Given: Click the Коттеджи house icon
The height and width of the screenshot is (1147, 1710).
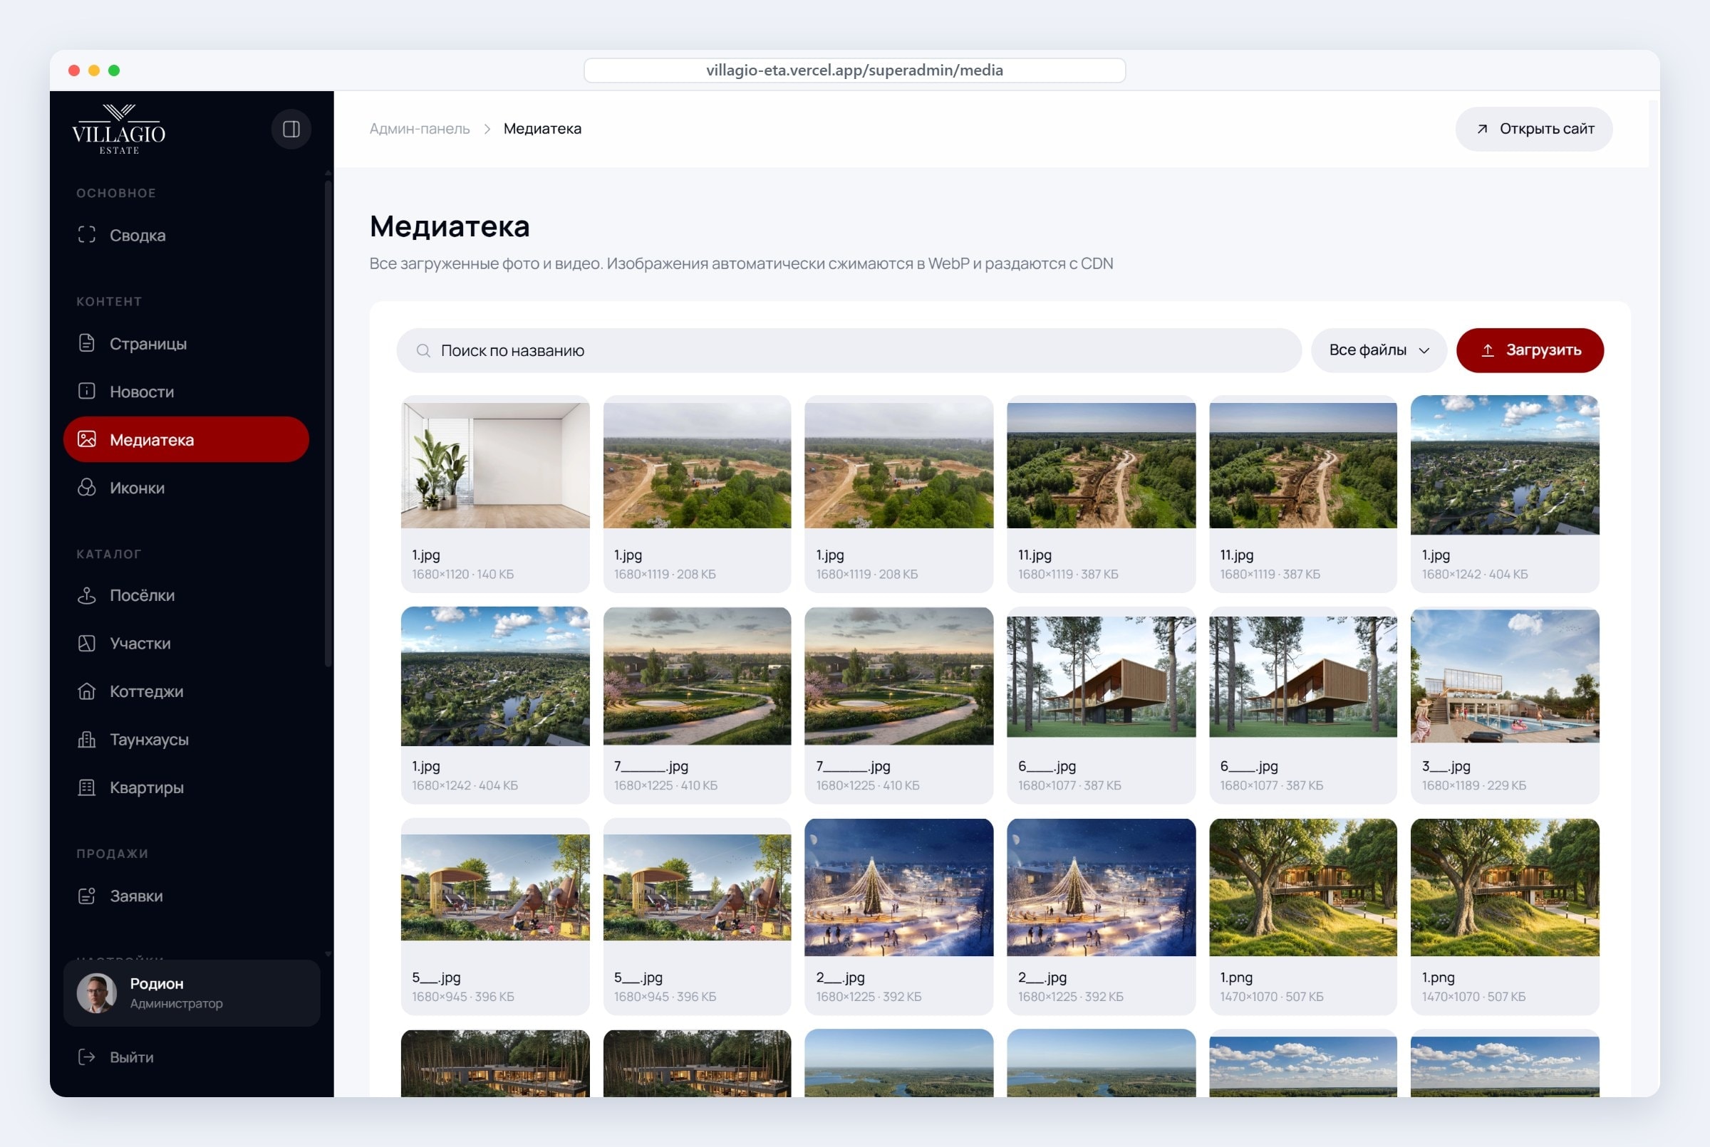Looking at the screenshot, I should pyautogui.click(x=86, y=691).
